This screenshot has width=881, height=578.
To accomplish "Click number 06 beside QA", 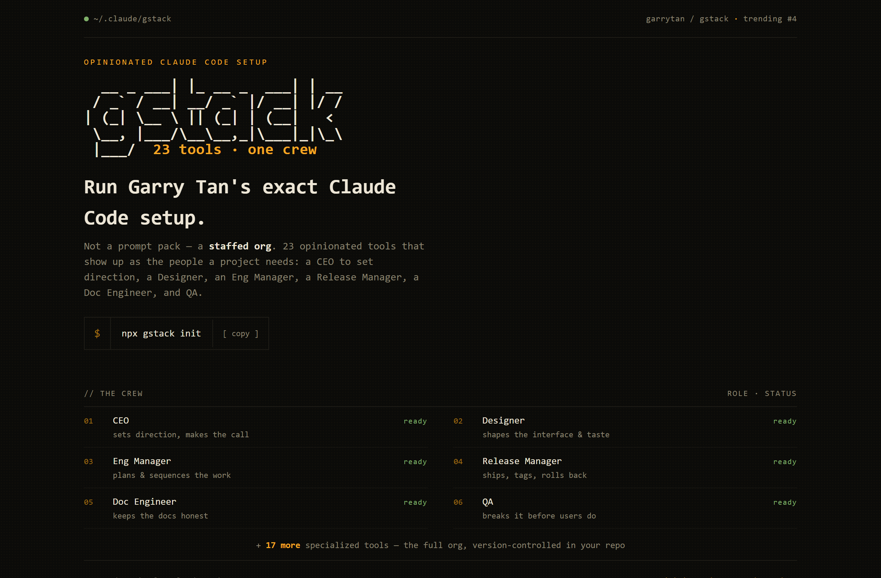I will coord(458,503).
